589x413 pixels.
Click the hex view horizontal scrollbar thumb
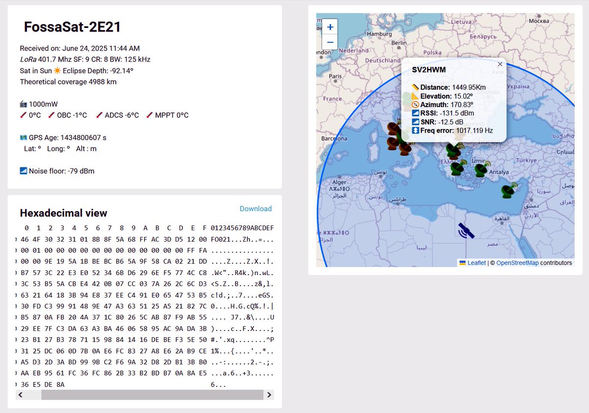click(152, 395)
